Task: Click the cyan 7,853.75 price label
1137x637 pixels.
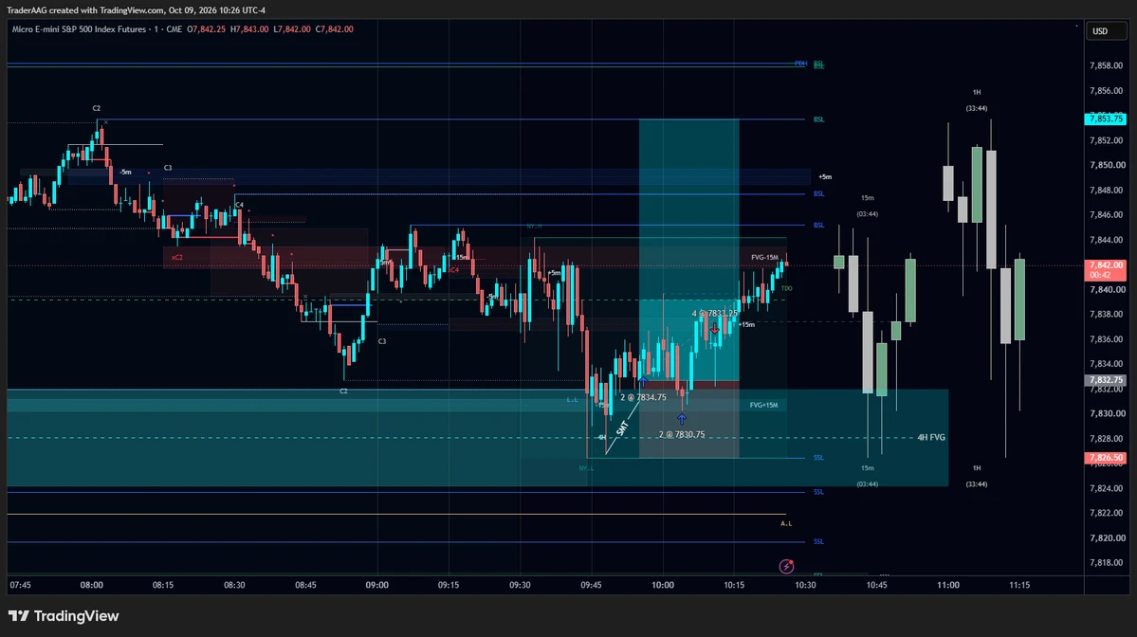Action: (x=1105, y=118)
